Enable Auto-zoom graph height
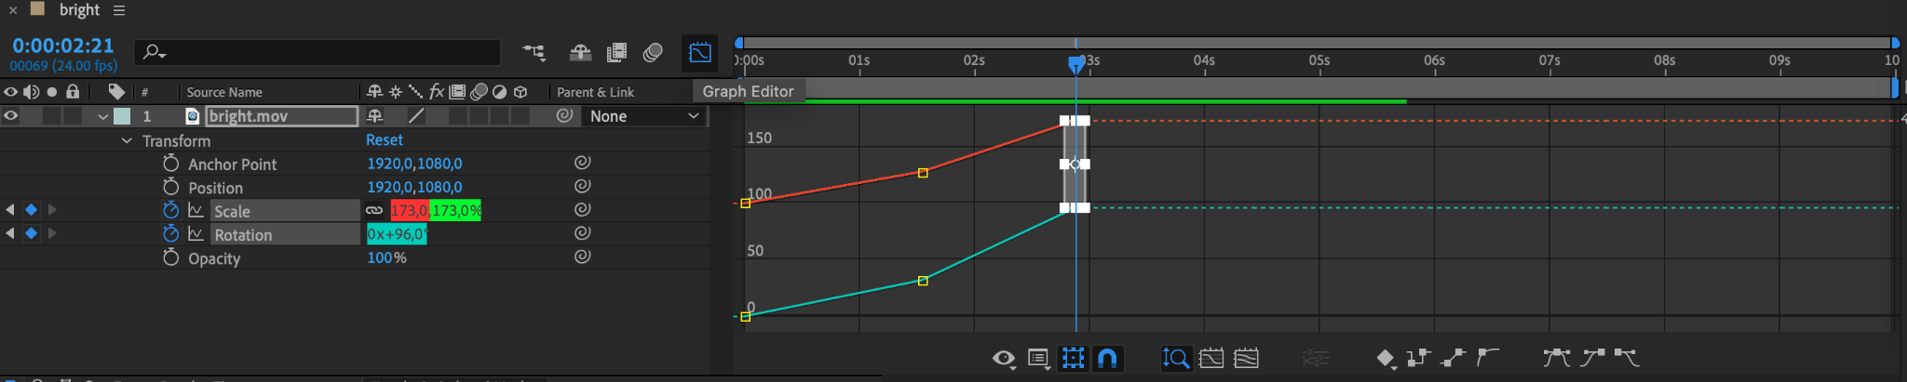The width and height of the screenshot is (1907, 382). [x=1175, y=358]
